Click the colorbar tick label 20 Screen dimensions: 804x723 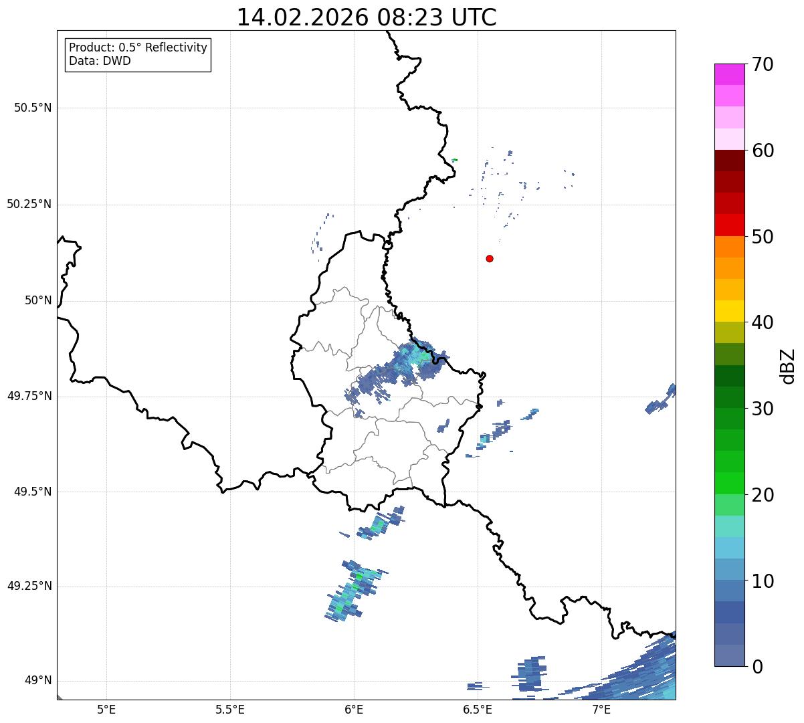point(763,495)
